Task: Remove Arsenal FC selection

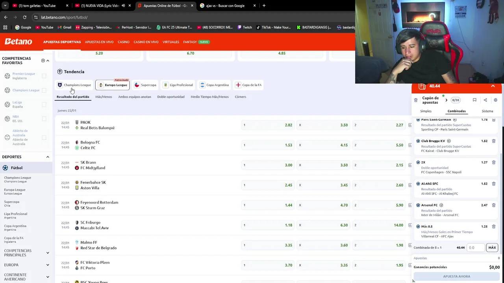Action: [x=493, y=205]
